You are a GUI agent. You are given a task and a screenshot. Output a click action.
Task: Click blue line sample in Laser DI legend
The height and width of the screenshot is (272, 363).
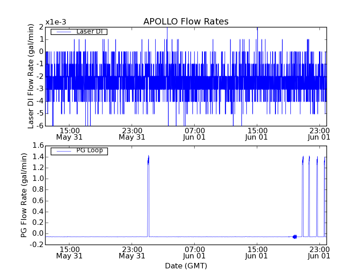coord(63,32)
